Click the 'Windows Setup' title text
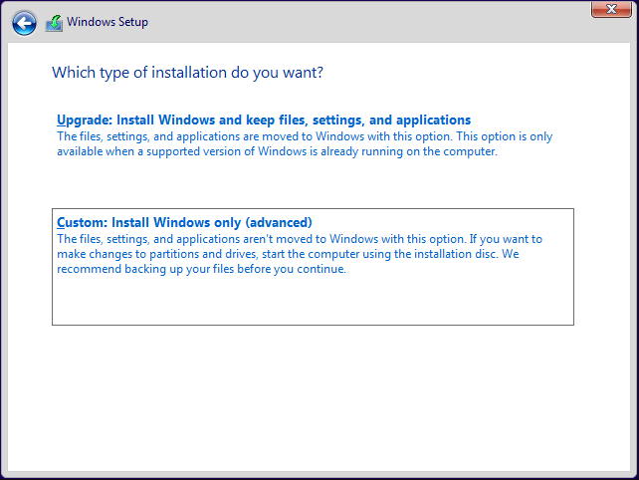Screen dimensions: 639x480 (x=107, y=22)
